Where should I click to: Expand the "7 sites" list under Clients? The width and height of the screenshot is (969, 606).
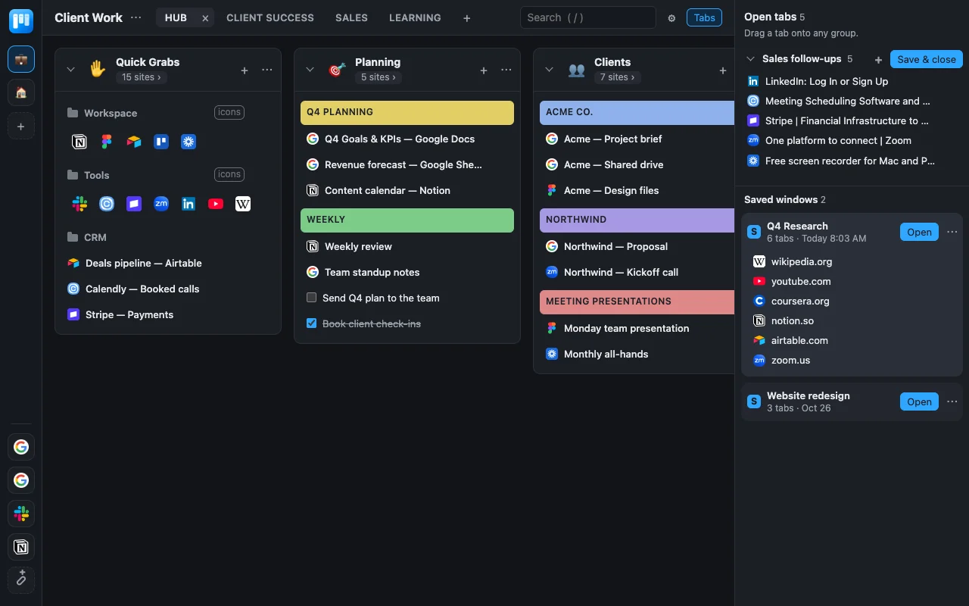(617, 77)
